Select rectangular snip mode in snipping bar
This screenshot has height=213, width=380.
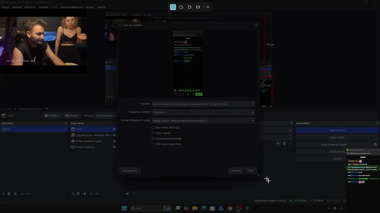click(x=173, y=7)
